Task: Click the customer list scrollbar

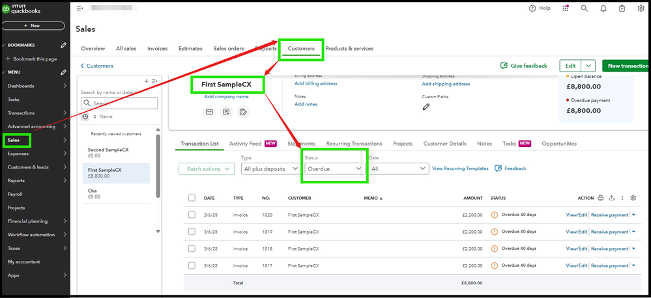Action: [158, 166]
